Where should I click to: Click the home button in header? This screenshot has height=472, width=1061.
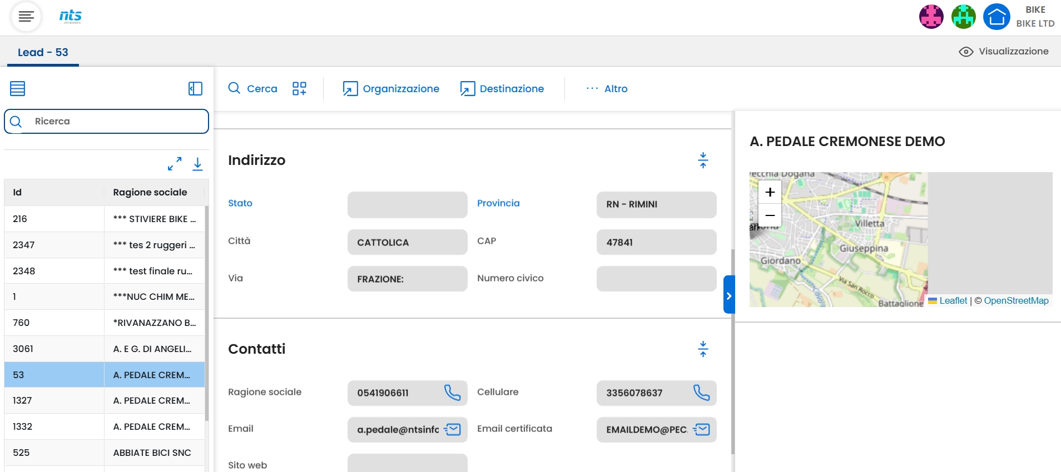[996, 17]
